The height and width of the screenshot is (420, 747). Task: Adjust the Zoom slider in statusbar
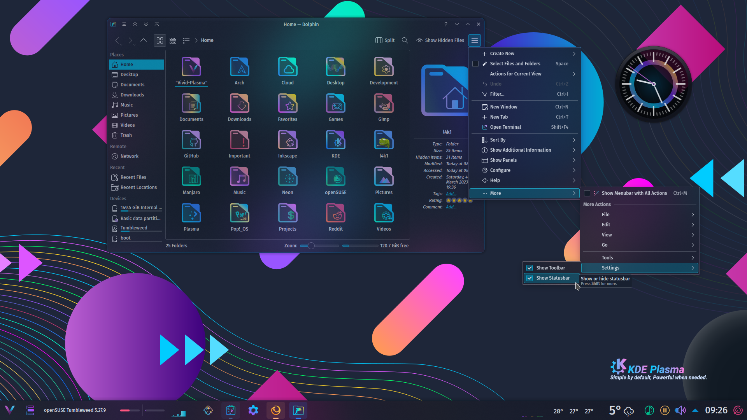pos(319,246)
